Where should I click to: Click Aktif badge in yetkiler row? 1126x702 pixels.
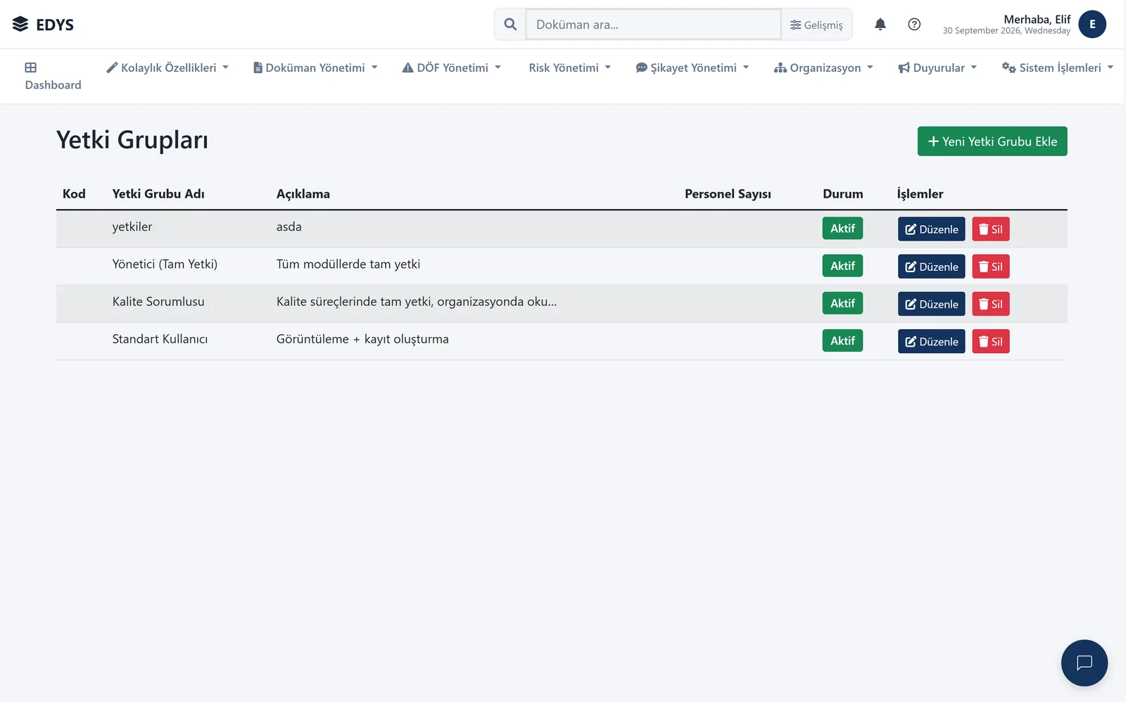coord(842,229)
